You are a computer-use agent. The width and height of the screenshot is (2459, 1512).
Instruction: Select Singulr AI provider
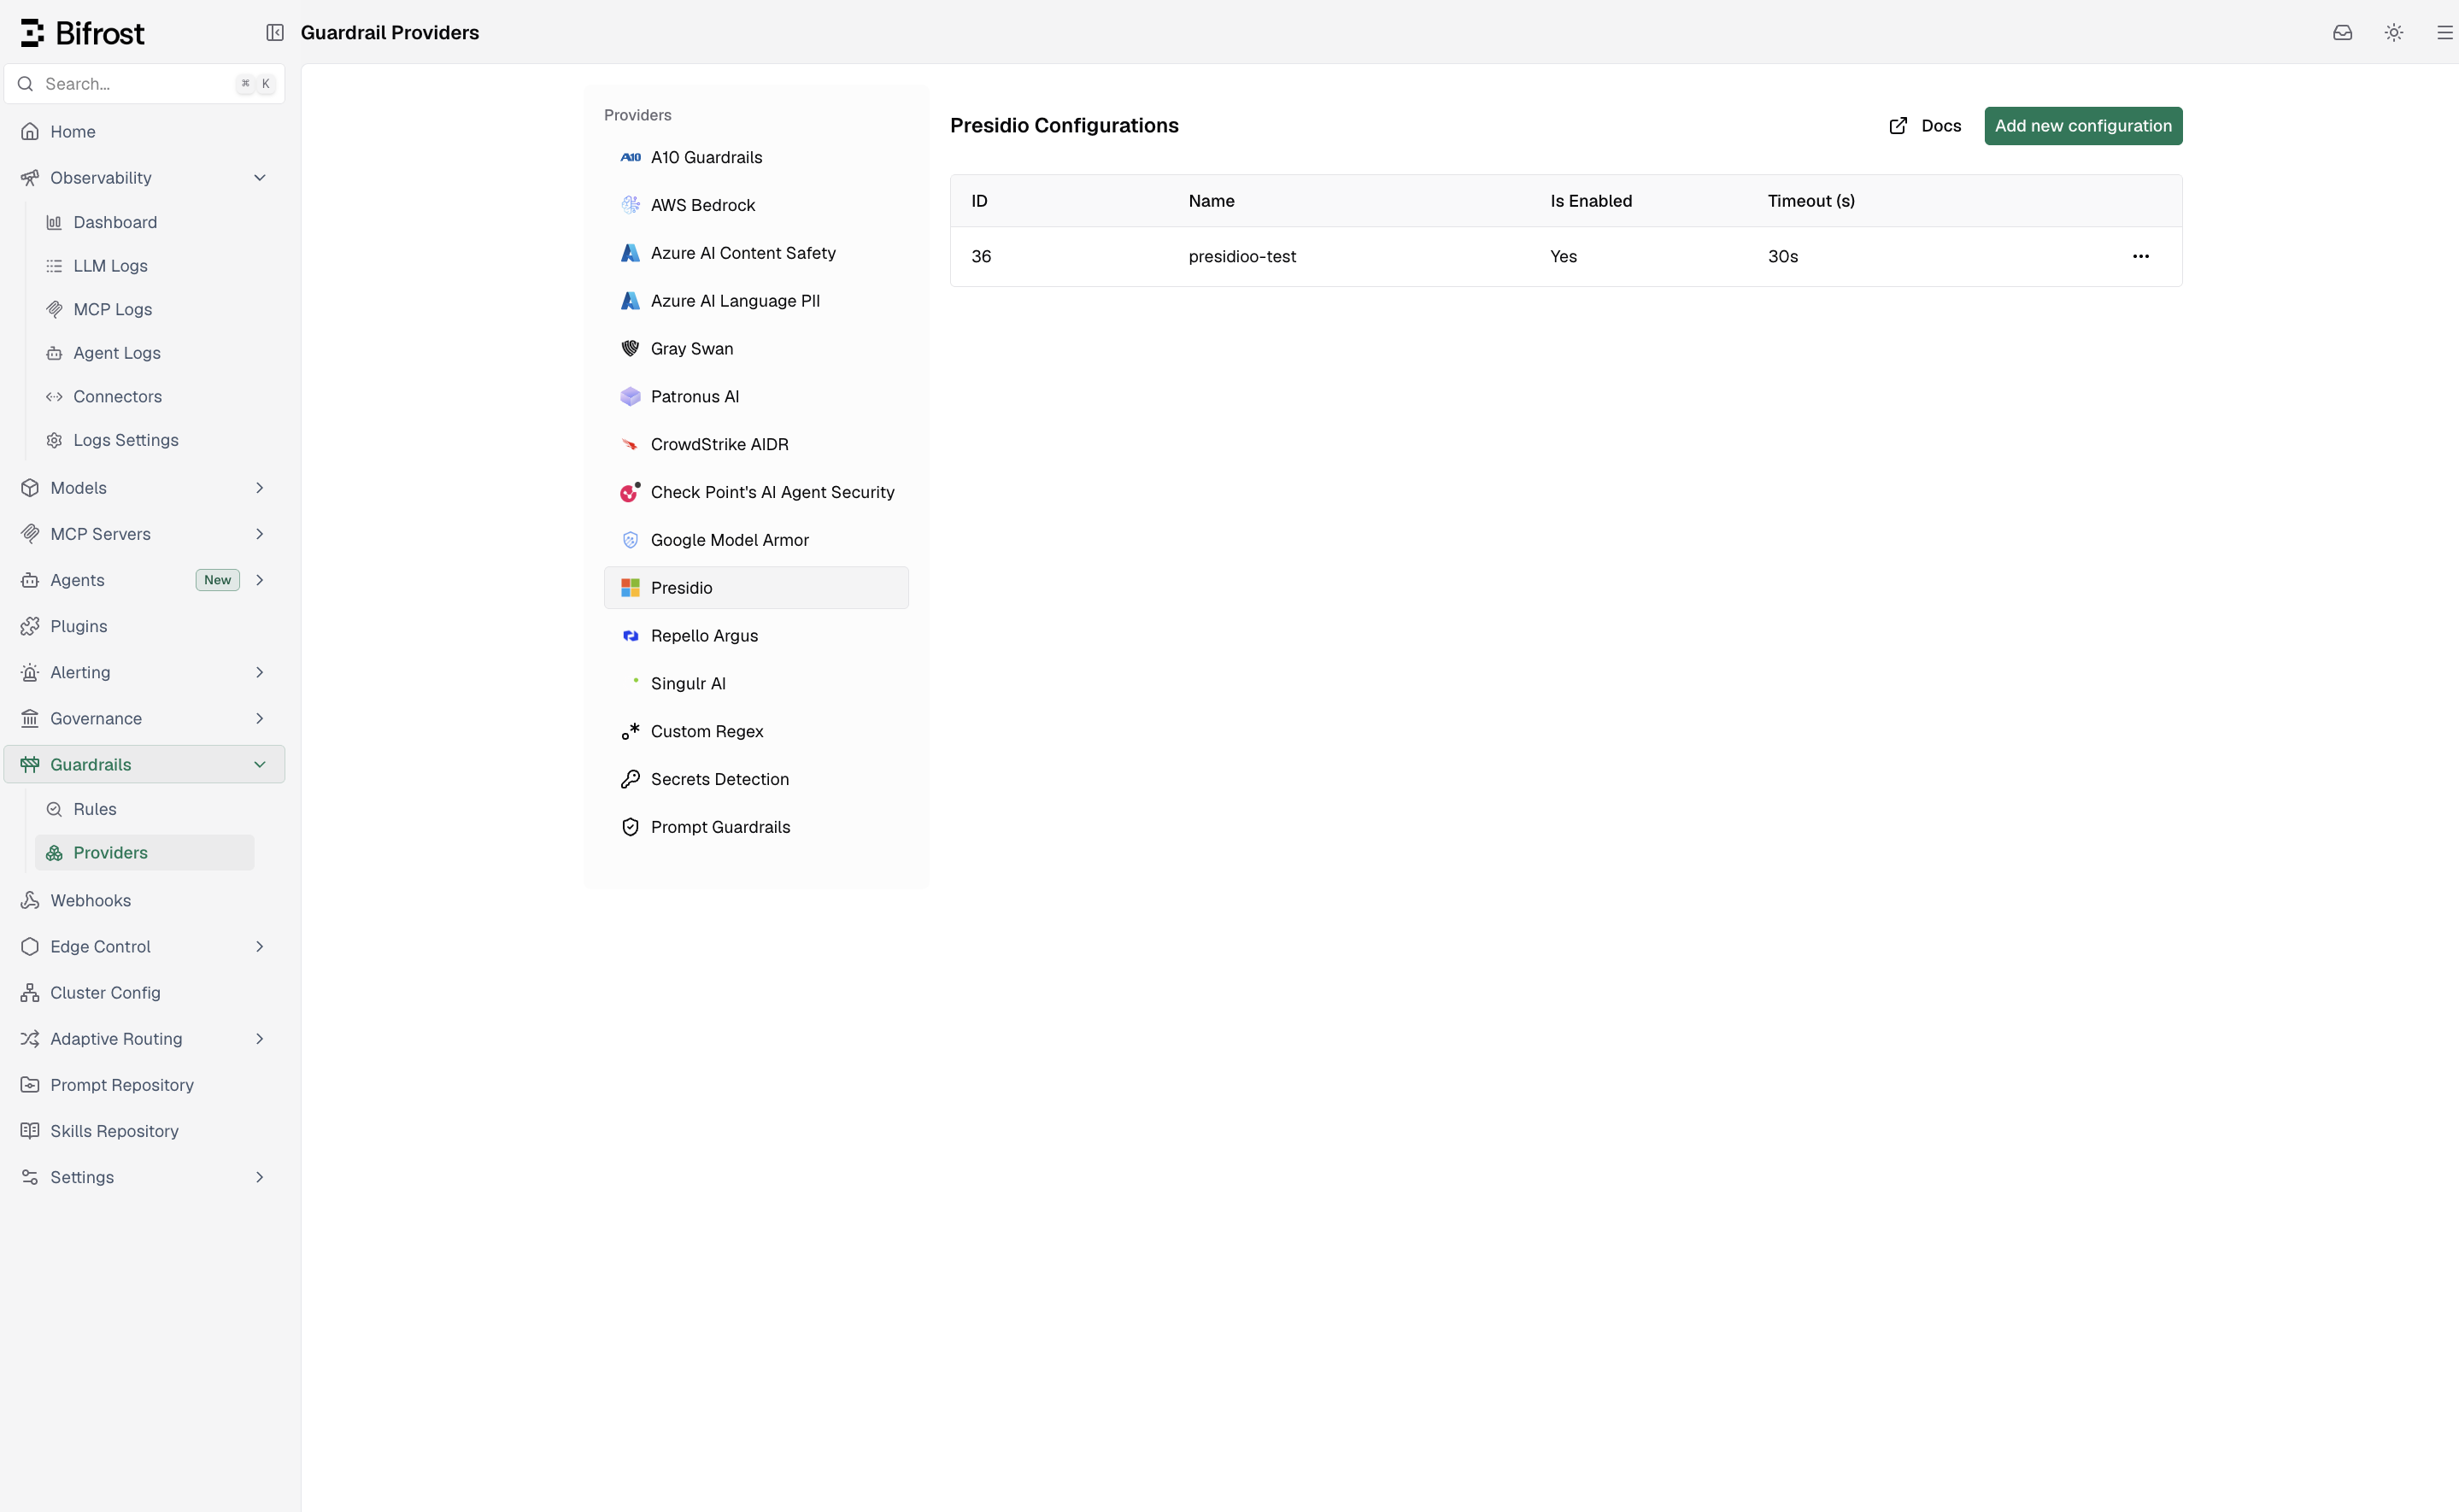point(756,684)
